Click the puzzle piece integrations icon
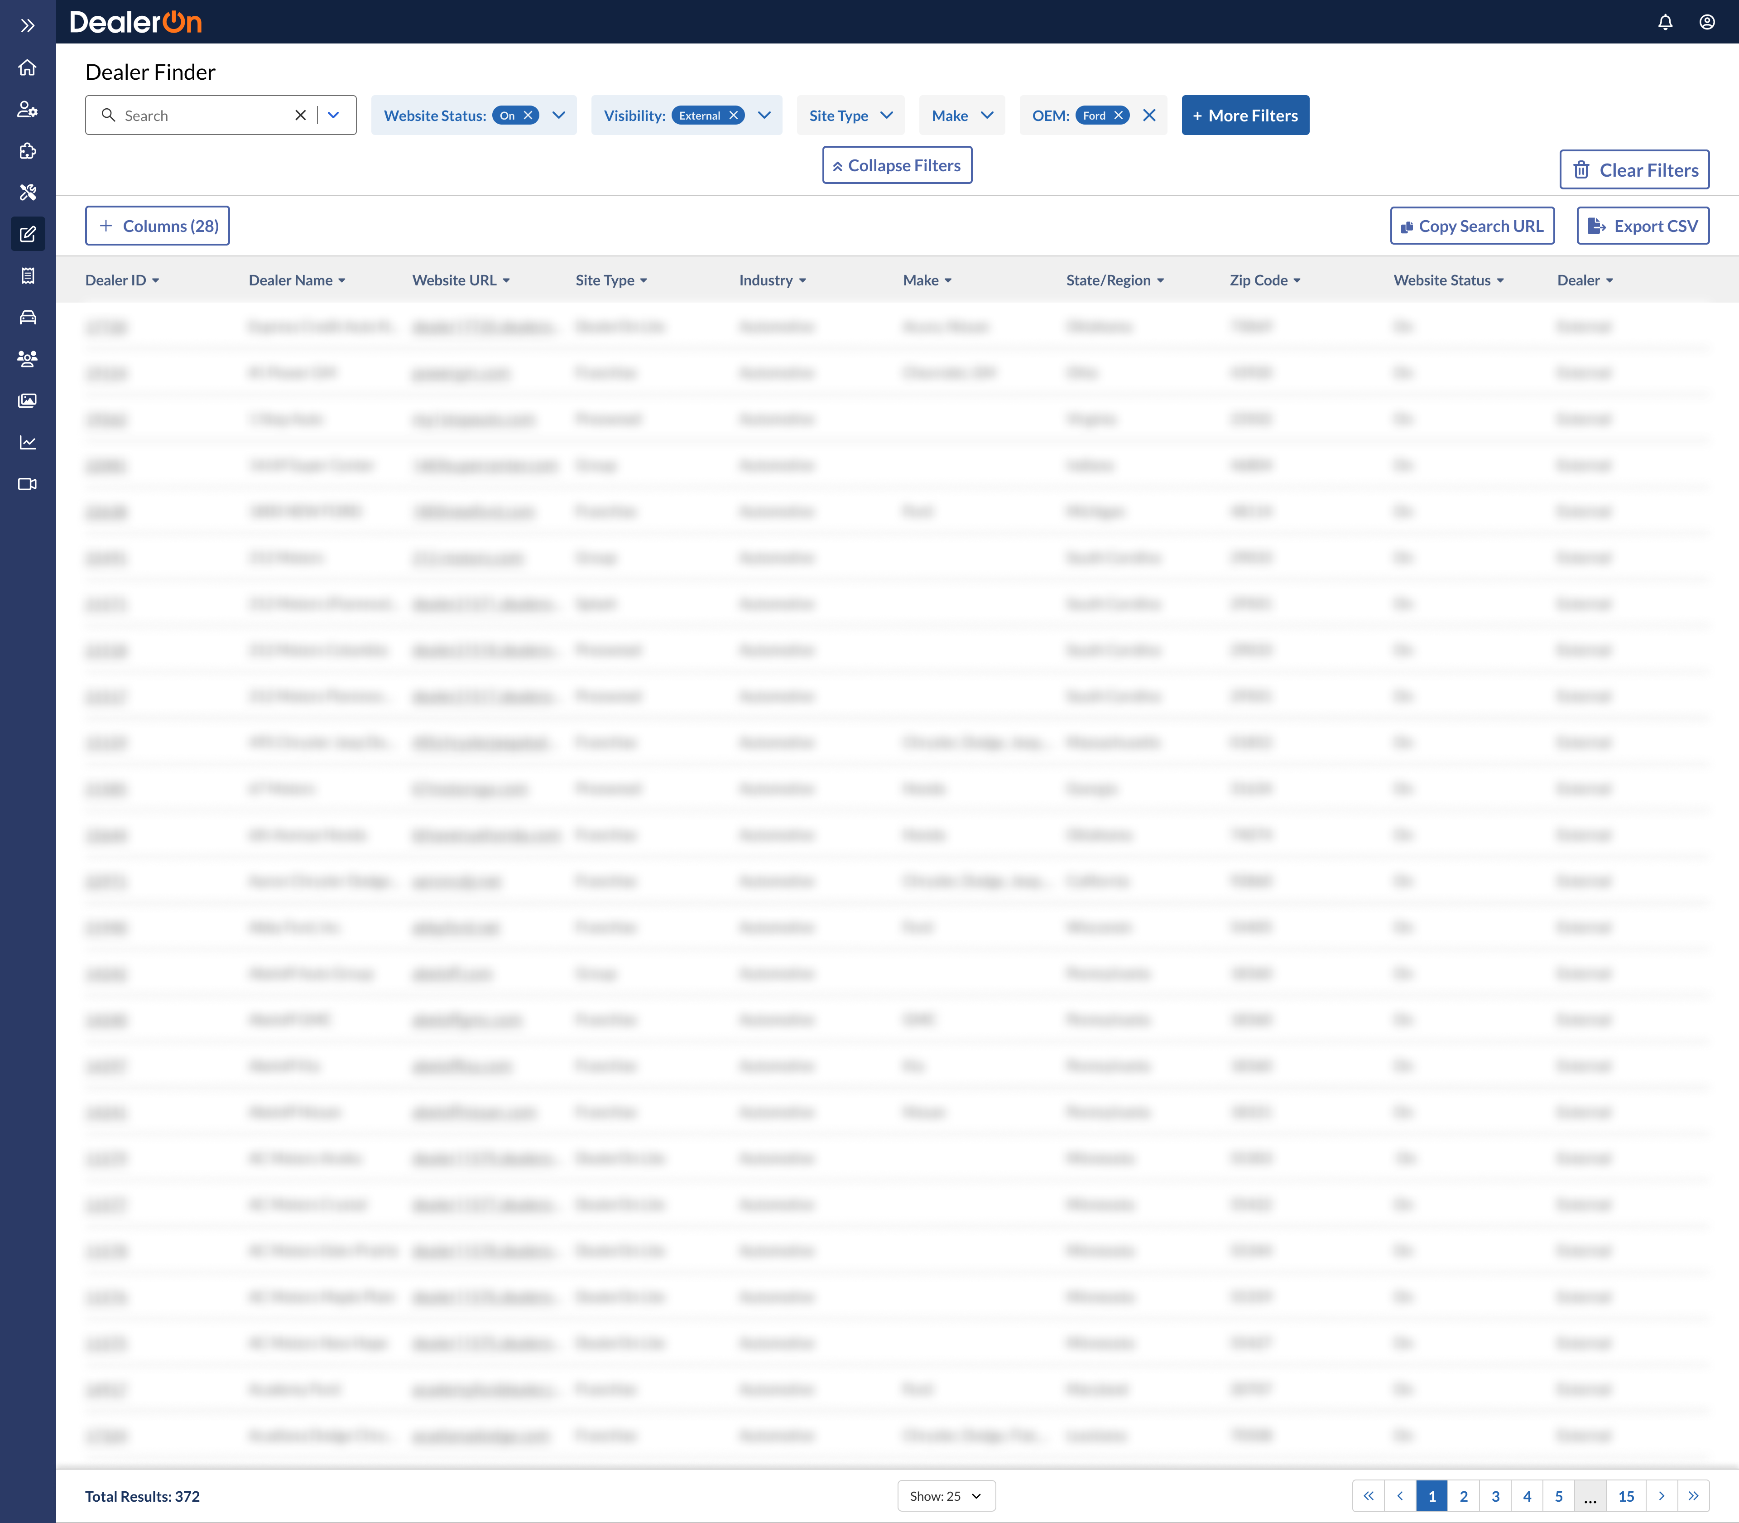This screenshot has width=1739, height=1523. tap(27, 150)
